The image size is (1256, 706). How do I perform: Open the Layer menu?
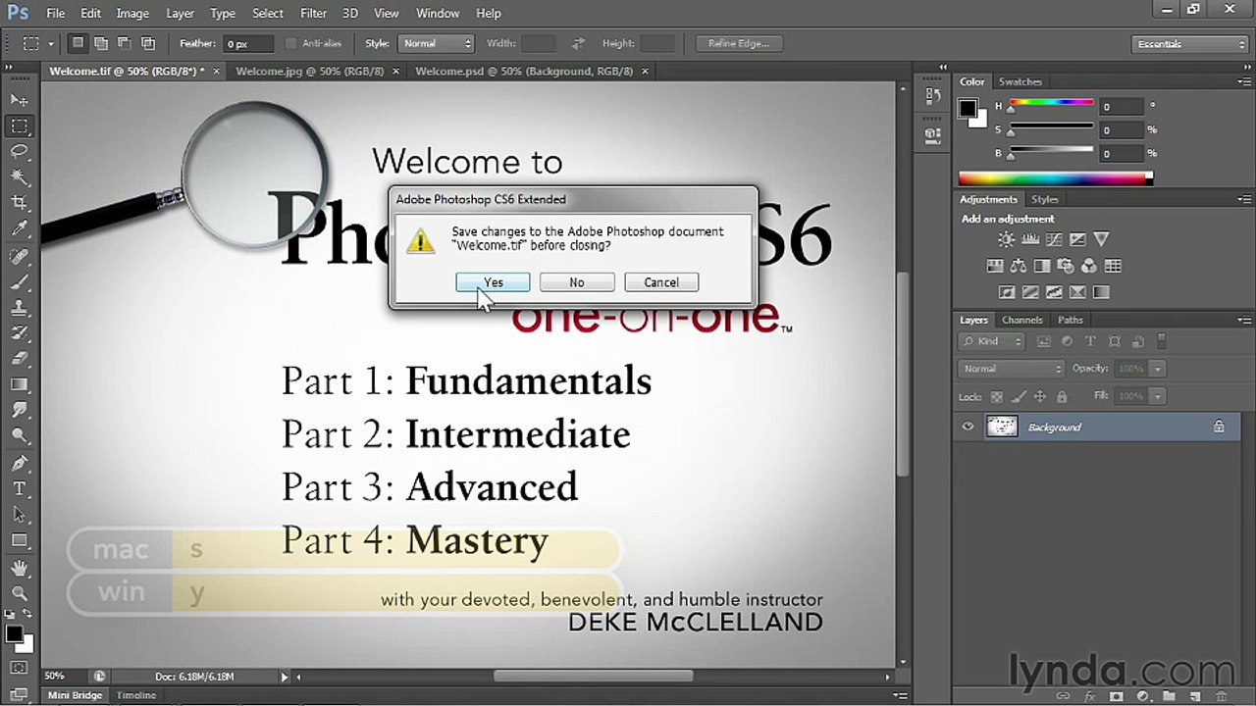180,13
